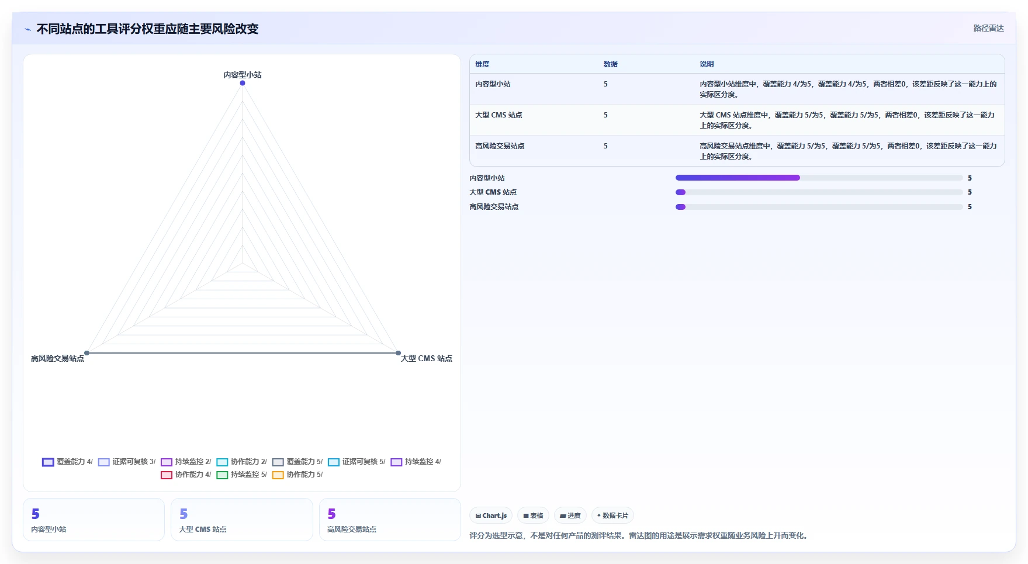Click the footnote beginning 评分为选型示意
This screenshot has height=564, width=1028.
(x=640, y=535)
